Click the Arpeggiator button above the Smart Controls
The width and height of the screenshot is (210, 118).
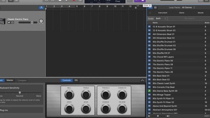pos(142,80)
